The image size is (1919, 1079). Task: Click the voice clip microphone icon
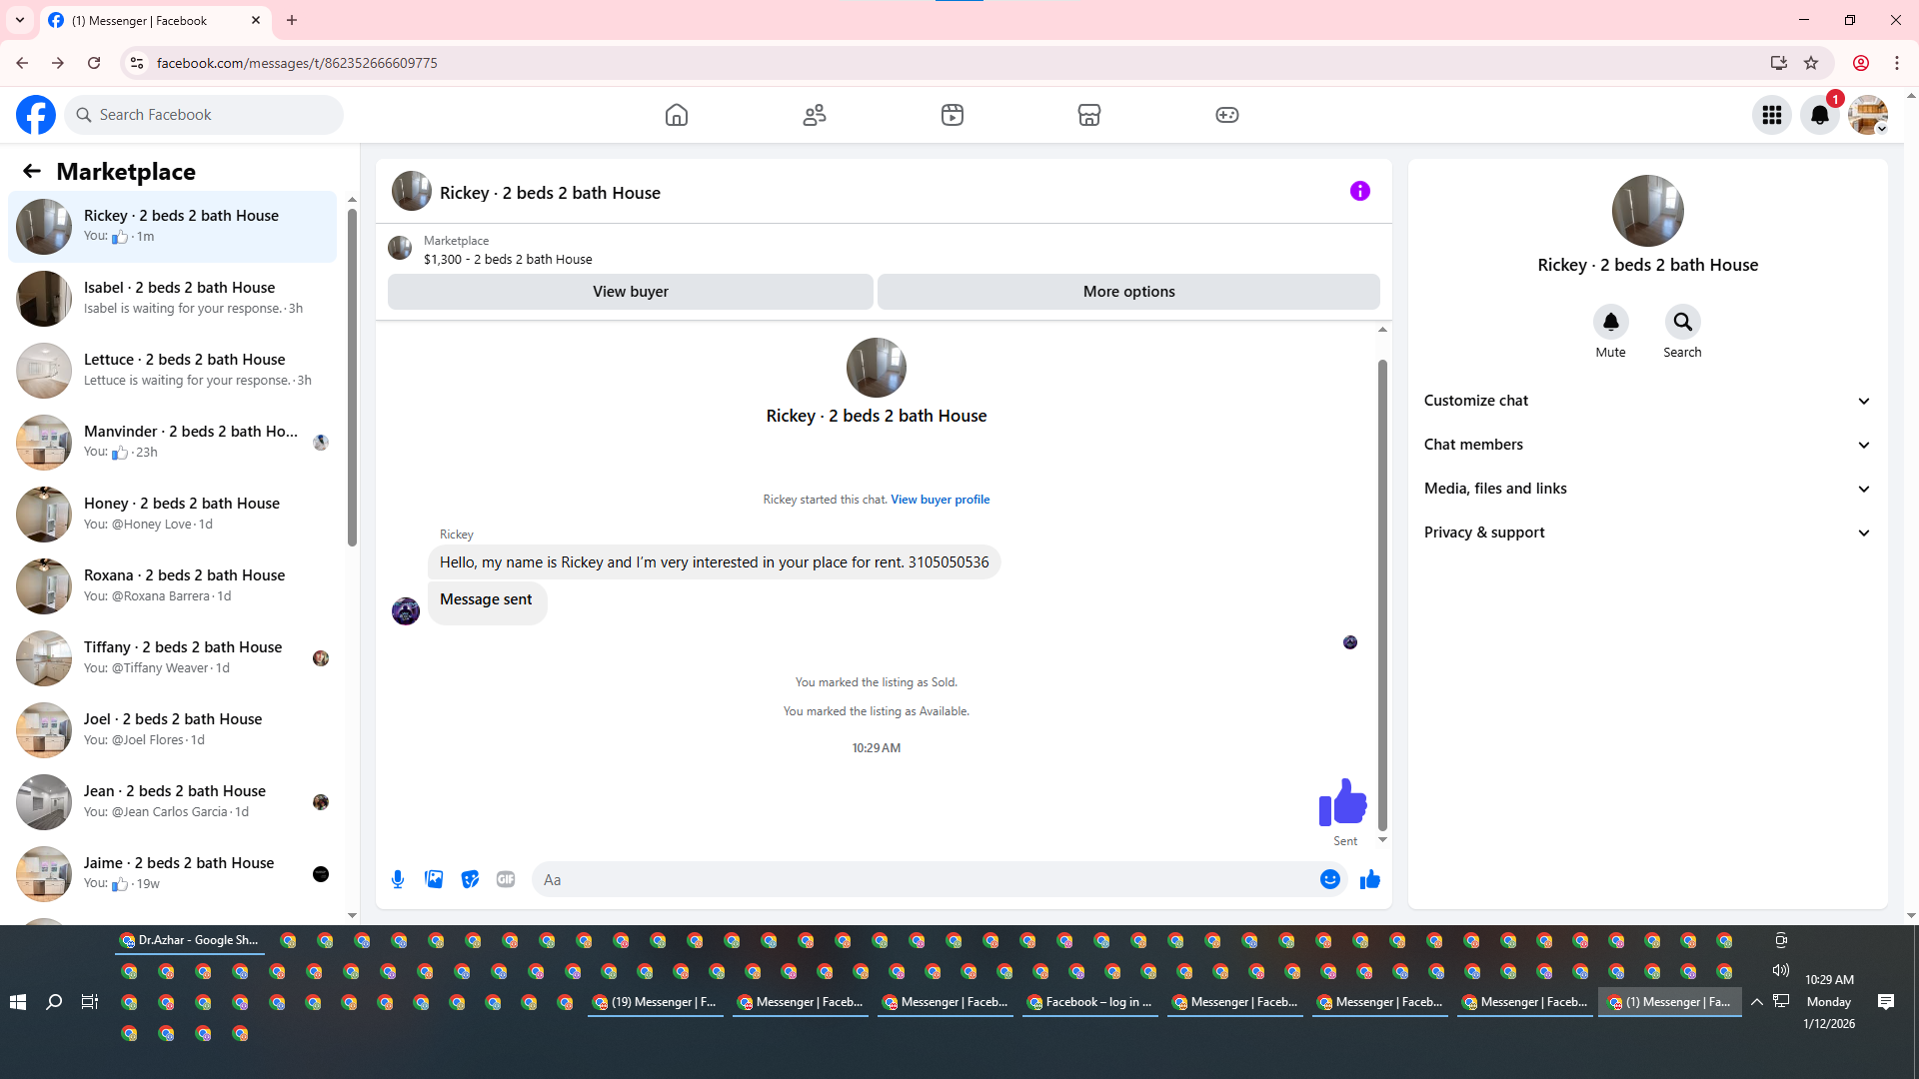pos(398,879)
